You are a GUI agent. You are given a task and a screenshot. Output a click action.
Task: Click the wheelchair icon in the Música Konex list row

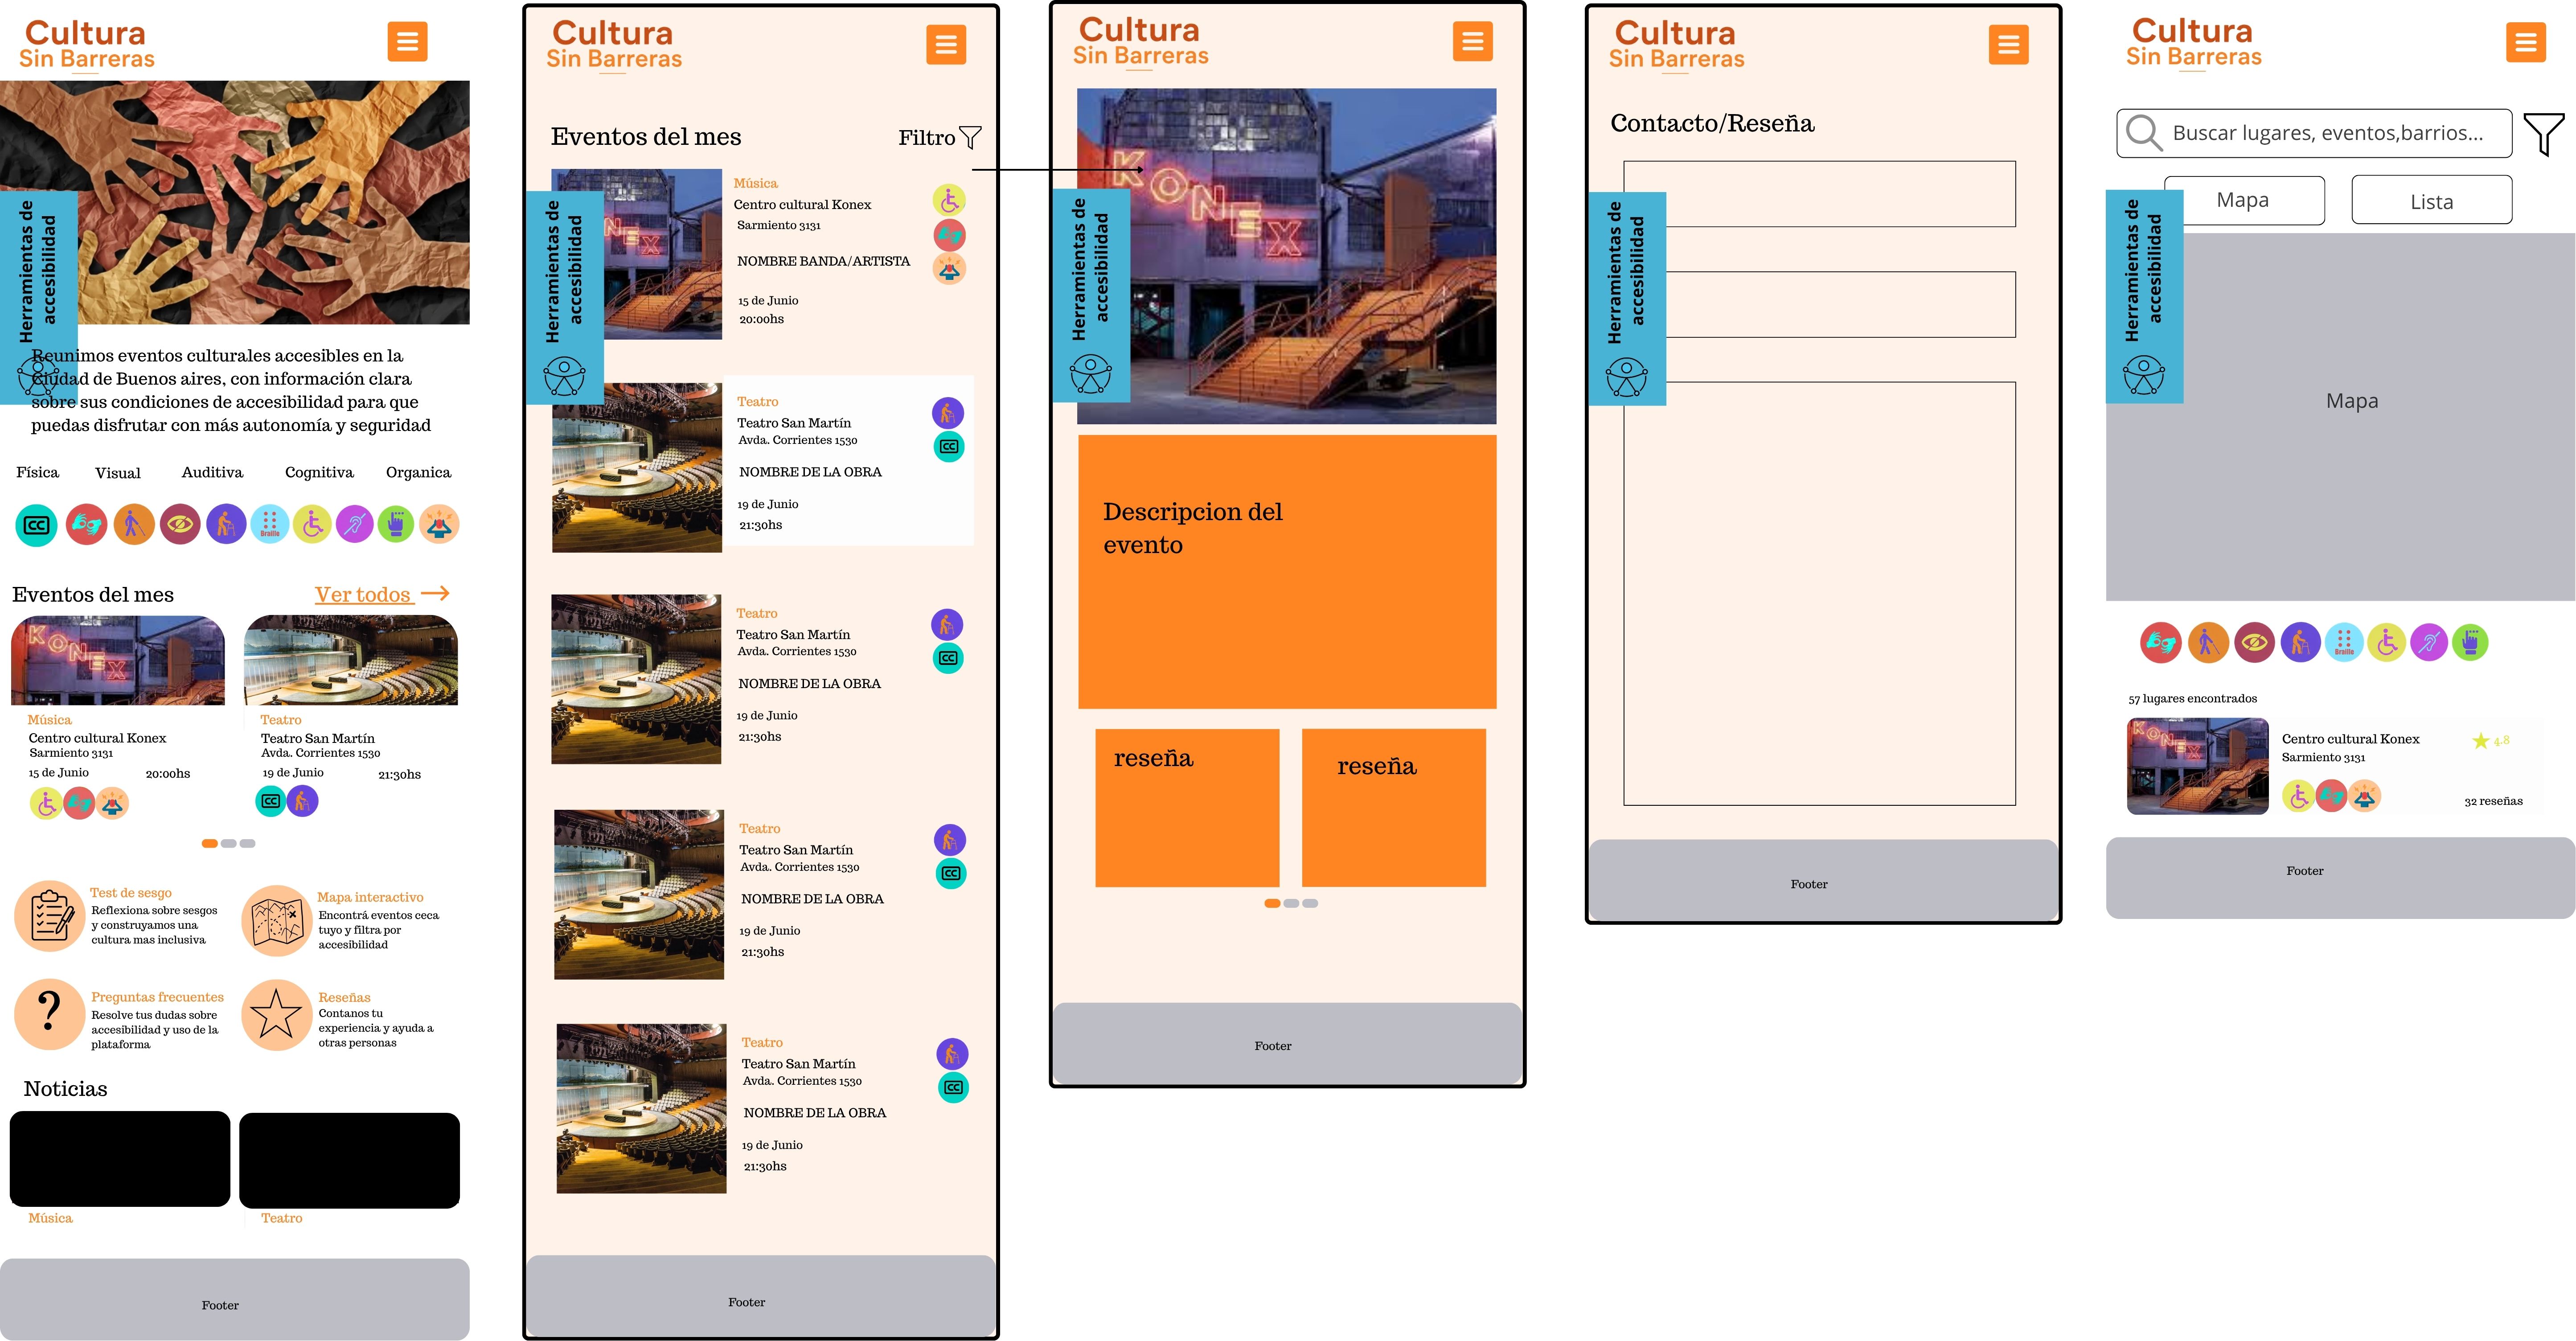pos(949,200)
